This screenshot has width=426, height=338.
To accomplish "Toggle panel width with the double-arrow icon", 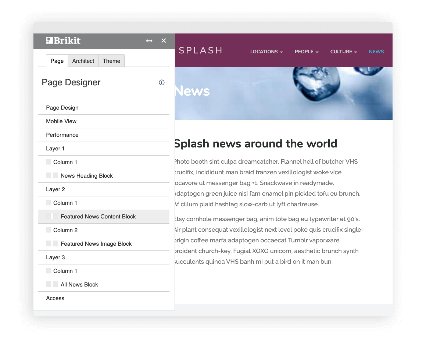I will click(x=149, y=41).
